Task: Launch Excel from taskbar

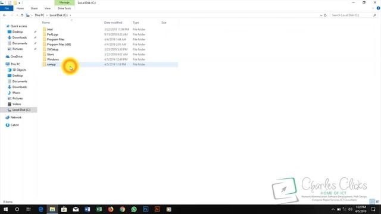Action: click(x=99, y=209)
